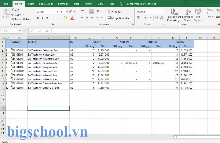Select row 6 header

point(3,63)
